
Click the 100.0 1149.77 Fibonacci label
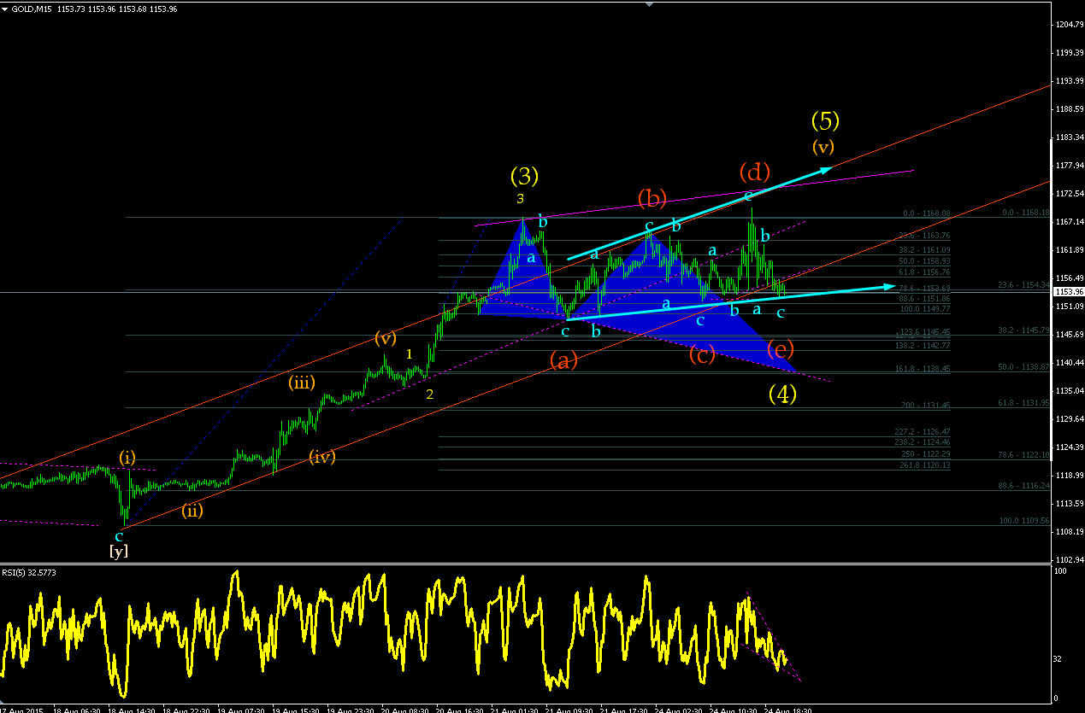coord(924,310)
